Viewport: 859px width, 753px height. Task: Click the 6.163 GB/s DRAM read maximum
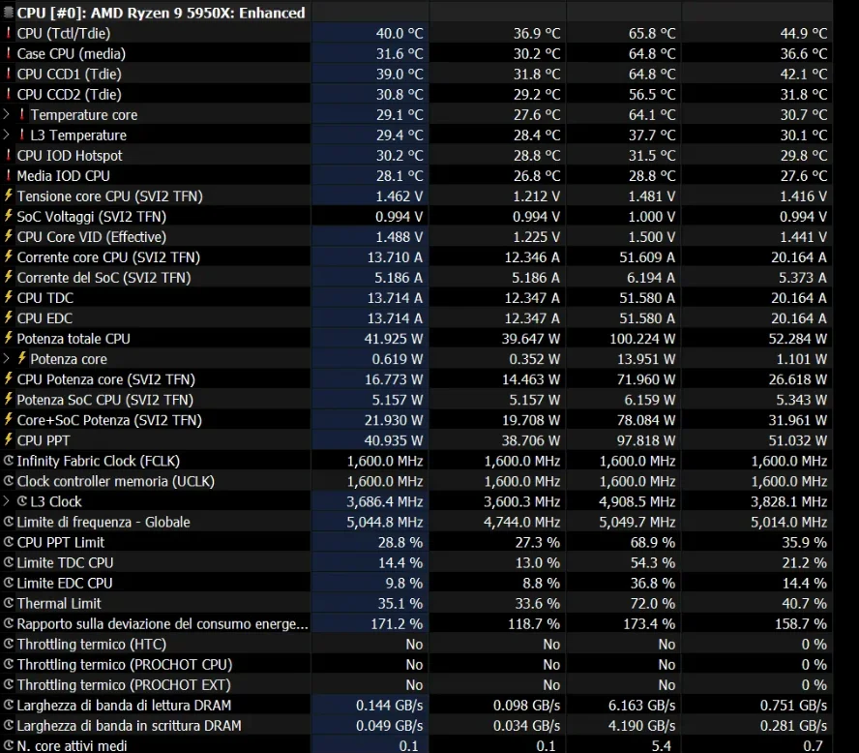[x=641, y=706]
